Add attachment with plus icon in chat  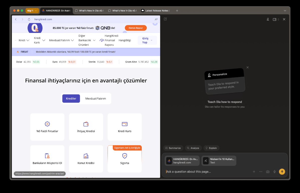254,172
